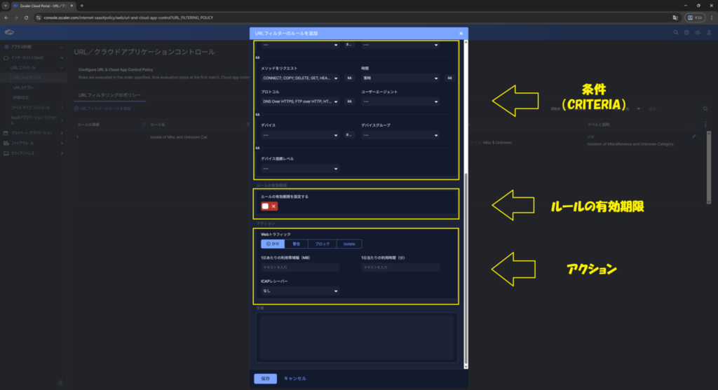Collapse the URLコントロール sidebar group
Viewport: 718px width, 390px height.
click(62, 68)
